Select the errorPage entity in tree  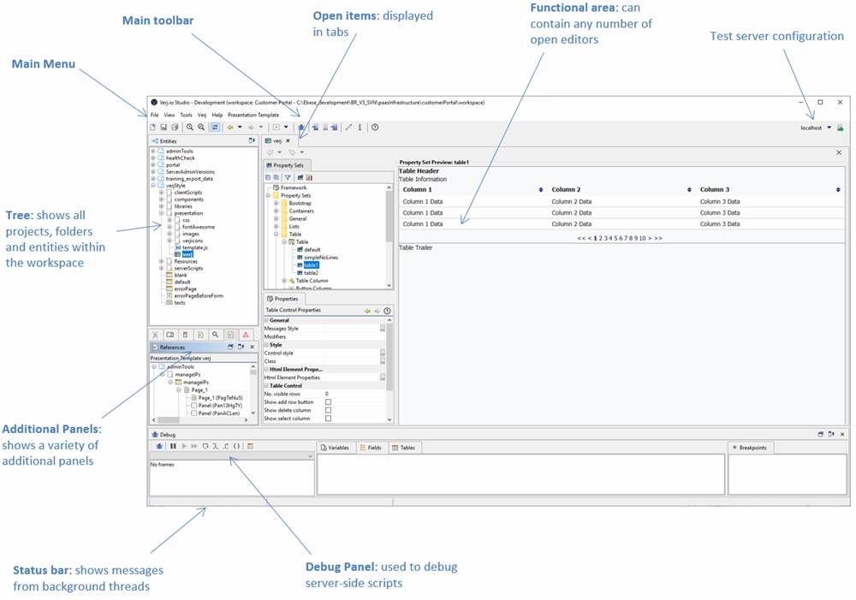[x=185, y=288]
